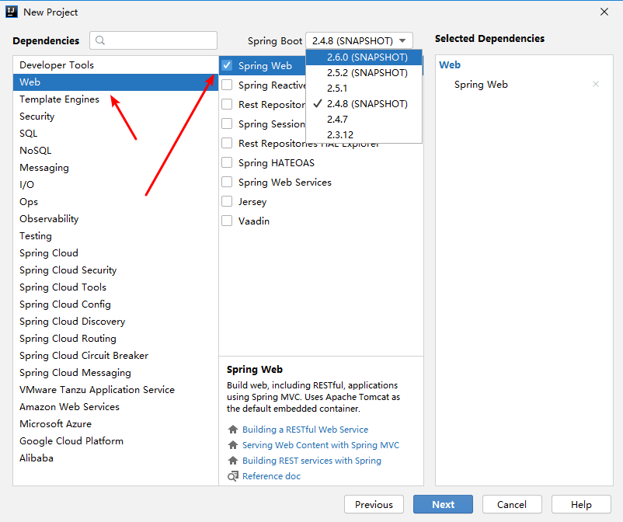Click the Next button

click(443, 504)
